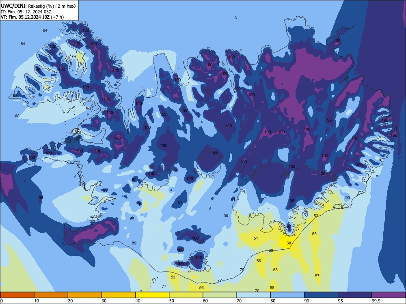Click the light orange 20–30 legend swatch

[85, 295]
